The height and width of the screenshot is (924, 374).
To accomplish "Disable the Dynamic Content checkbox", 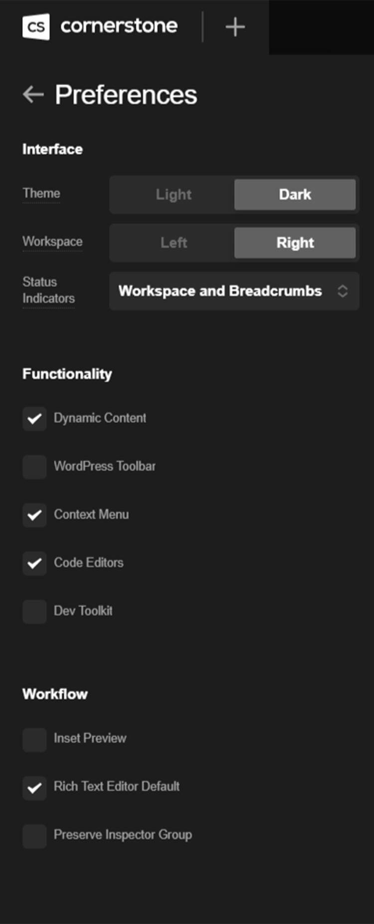I will pos(34,419).
